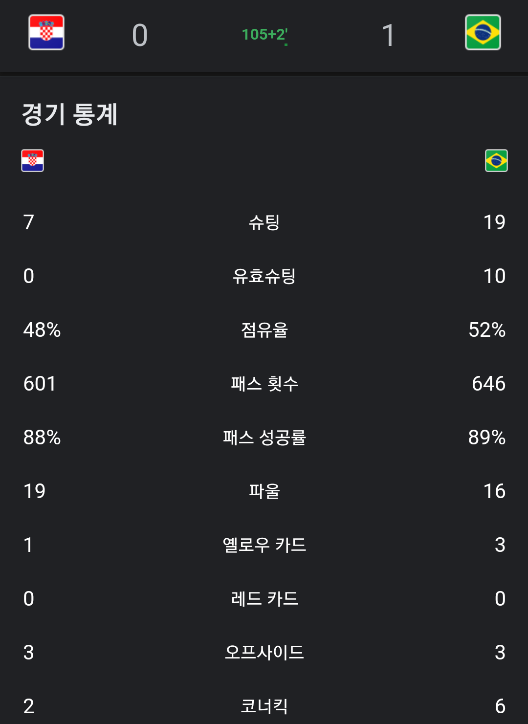This screenshot has width=528, height=724.
Task: Tap the 점유율 possession label
Action: (264, 330)
